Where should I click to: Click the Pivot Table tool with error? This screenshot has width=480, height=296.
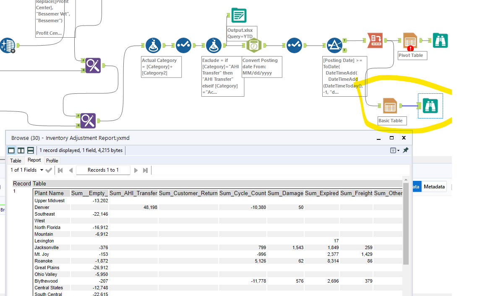410,41
